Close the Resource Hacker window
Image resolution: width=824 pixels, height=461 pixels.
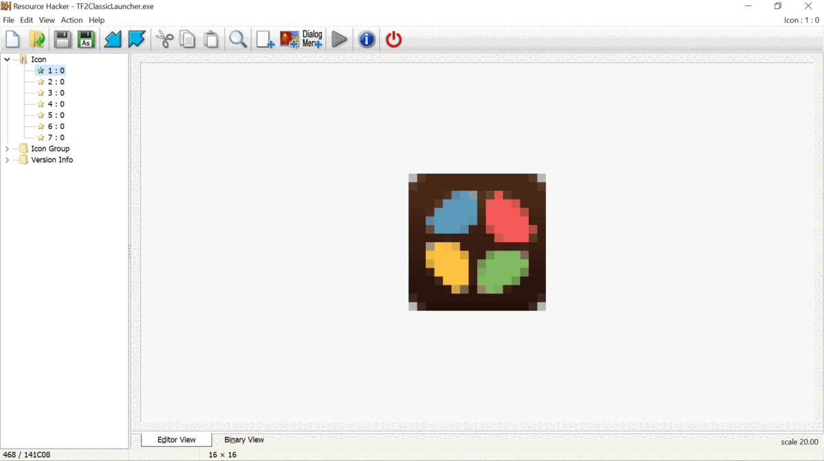point(808,6)
